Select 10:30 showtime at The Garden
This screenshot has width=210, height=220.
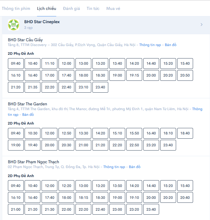tap(33, 133)
